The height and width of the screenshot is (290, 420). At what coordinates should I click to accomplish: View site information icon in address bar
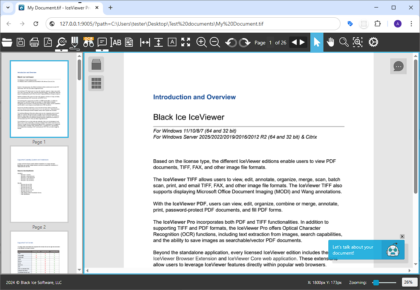pyautogui.click(x=52, y=24)
